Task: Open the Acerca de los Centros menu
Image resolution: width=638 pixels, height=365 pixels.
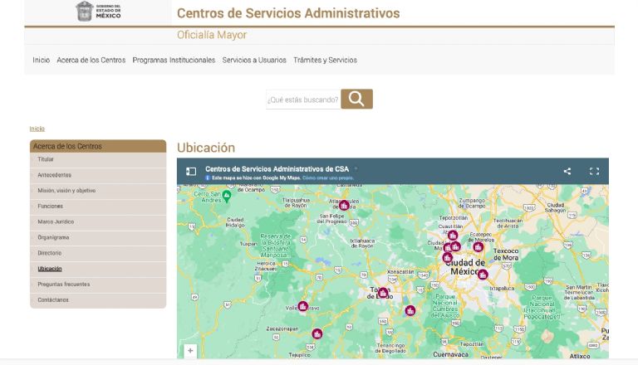Action: tap(91, 61)
